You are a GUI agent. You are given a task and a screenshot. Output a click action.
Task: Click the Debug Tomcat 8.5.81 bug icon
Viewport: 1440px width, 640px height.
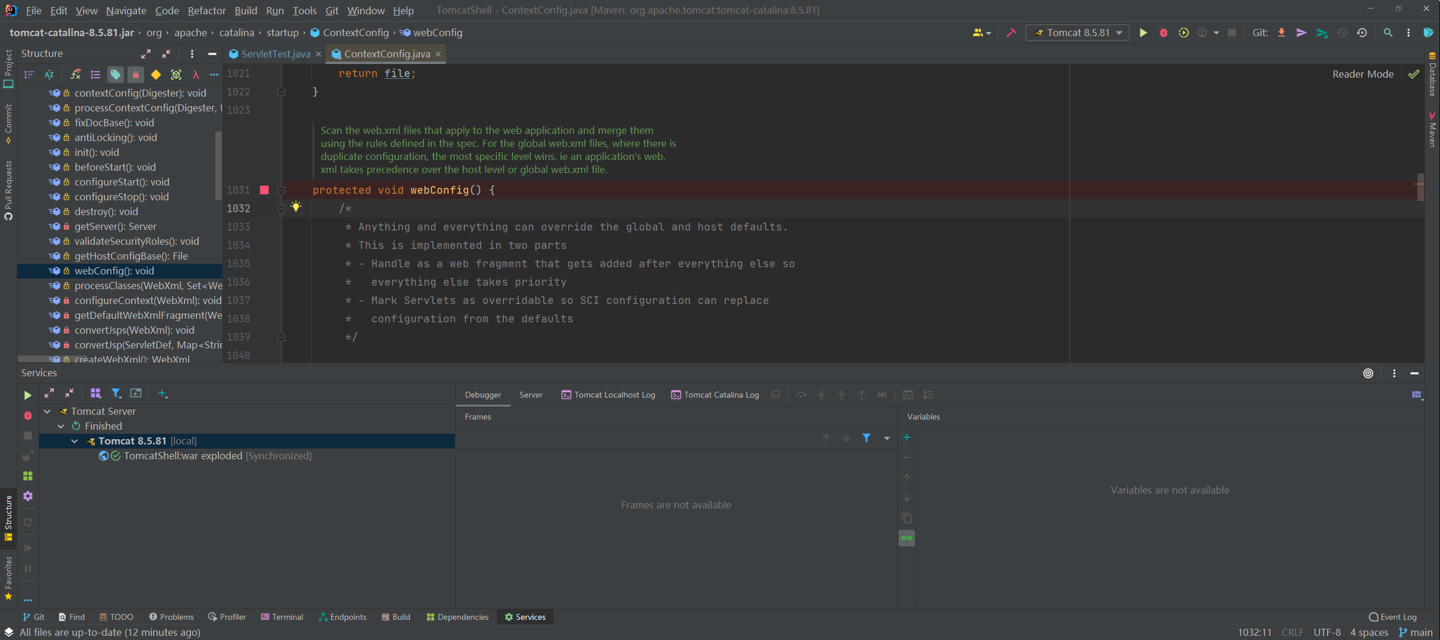tap(1163, 33)
